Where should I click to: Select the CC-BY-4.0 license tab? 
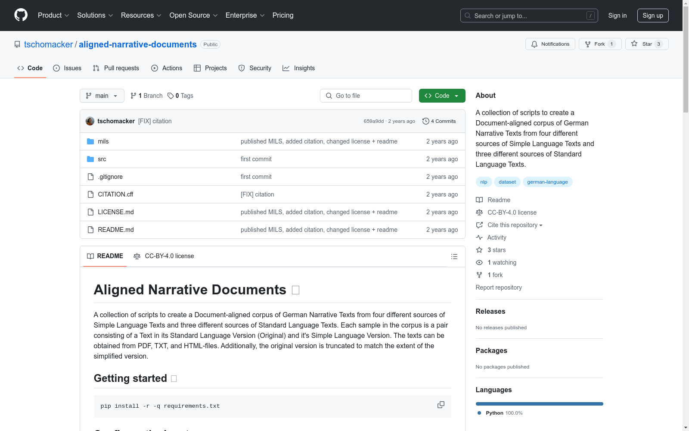164,256
